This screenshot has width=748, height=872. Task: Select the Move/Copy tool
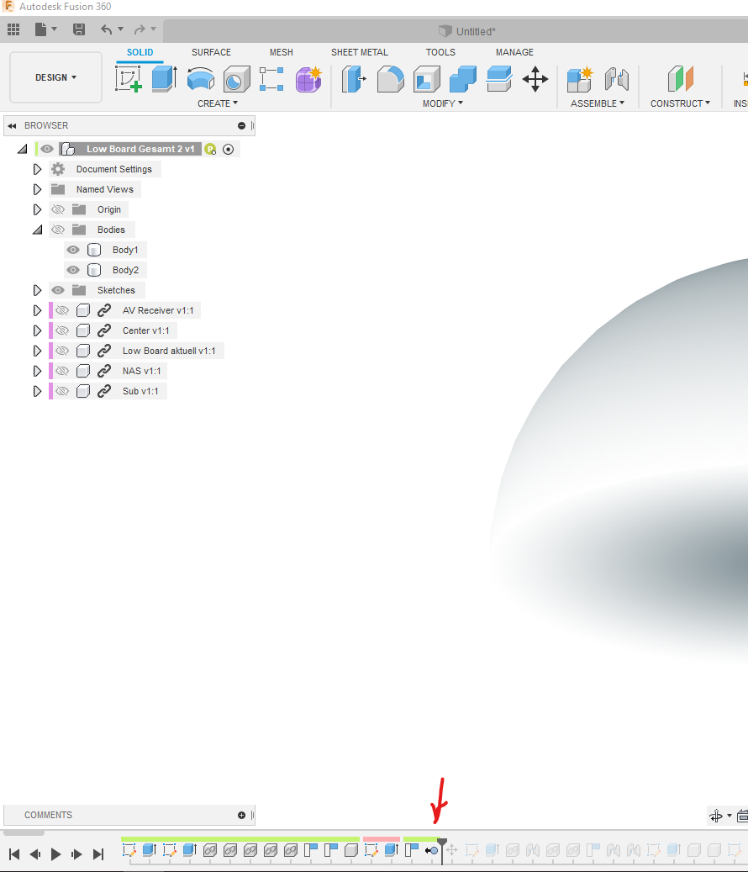[535, 78]
